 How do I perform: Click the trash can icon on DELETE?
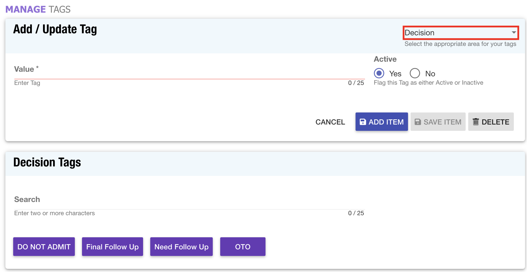coord(476,122)
